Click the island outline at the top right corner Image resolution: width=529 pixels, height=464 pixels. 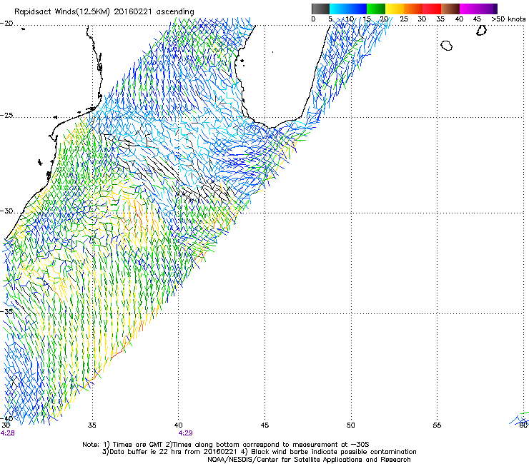pyautogui.click(x=481, y=30)
